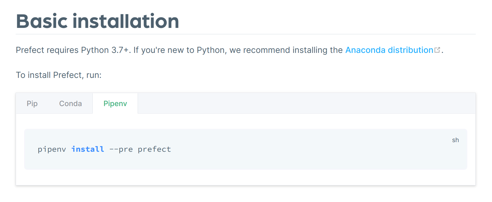Click the external link icon after Anaconda distribution
The height and width of the screenshot is (202, 492).
[437, 50]
